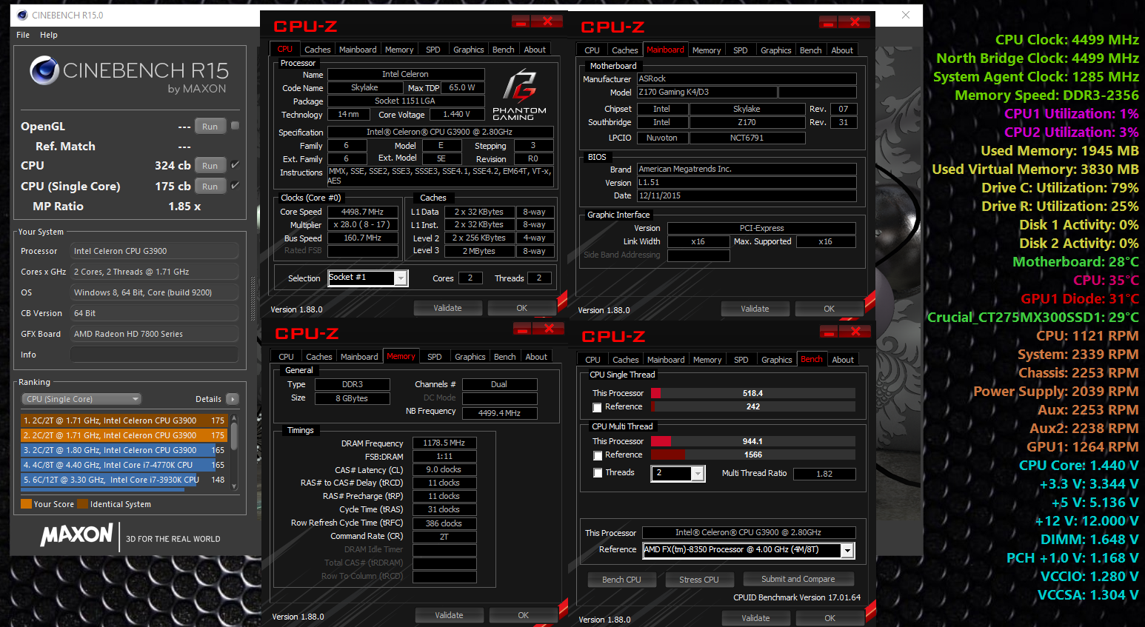Click the Identical System legend swatch

(x=82, y=504)
